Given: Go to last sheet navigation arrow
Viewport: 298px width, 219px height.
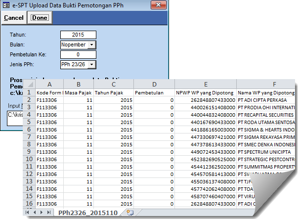Looking at the screenshot, I should point(49,213).
